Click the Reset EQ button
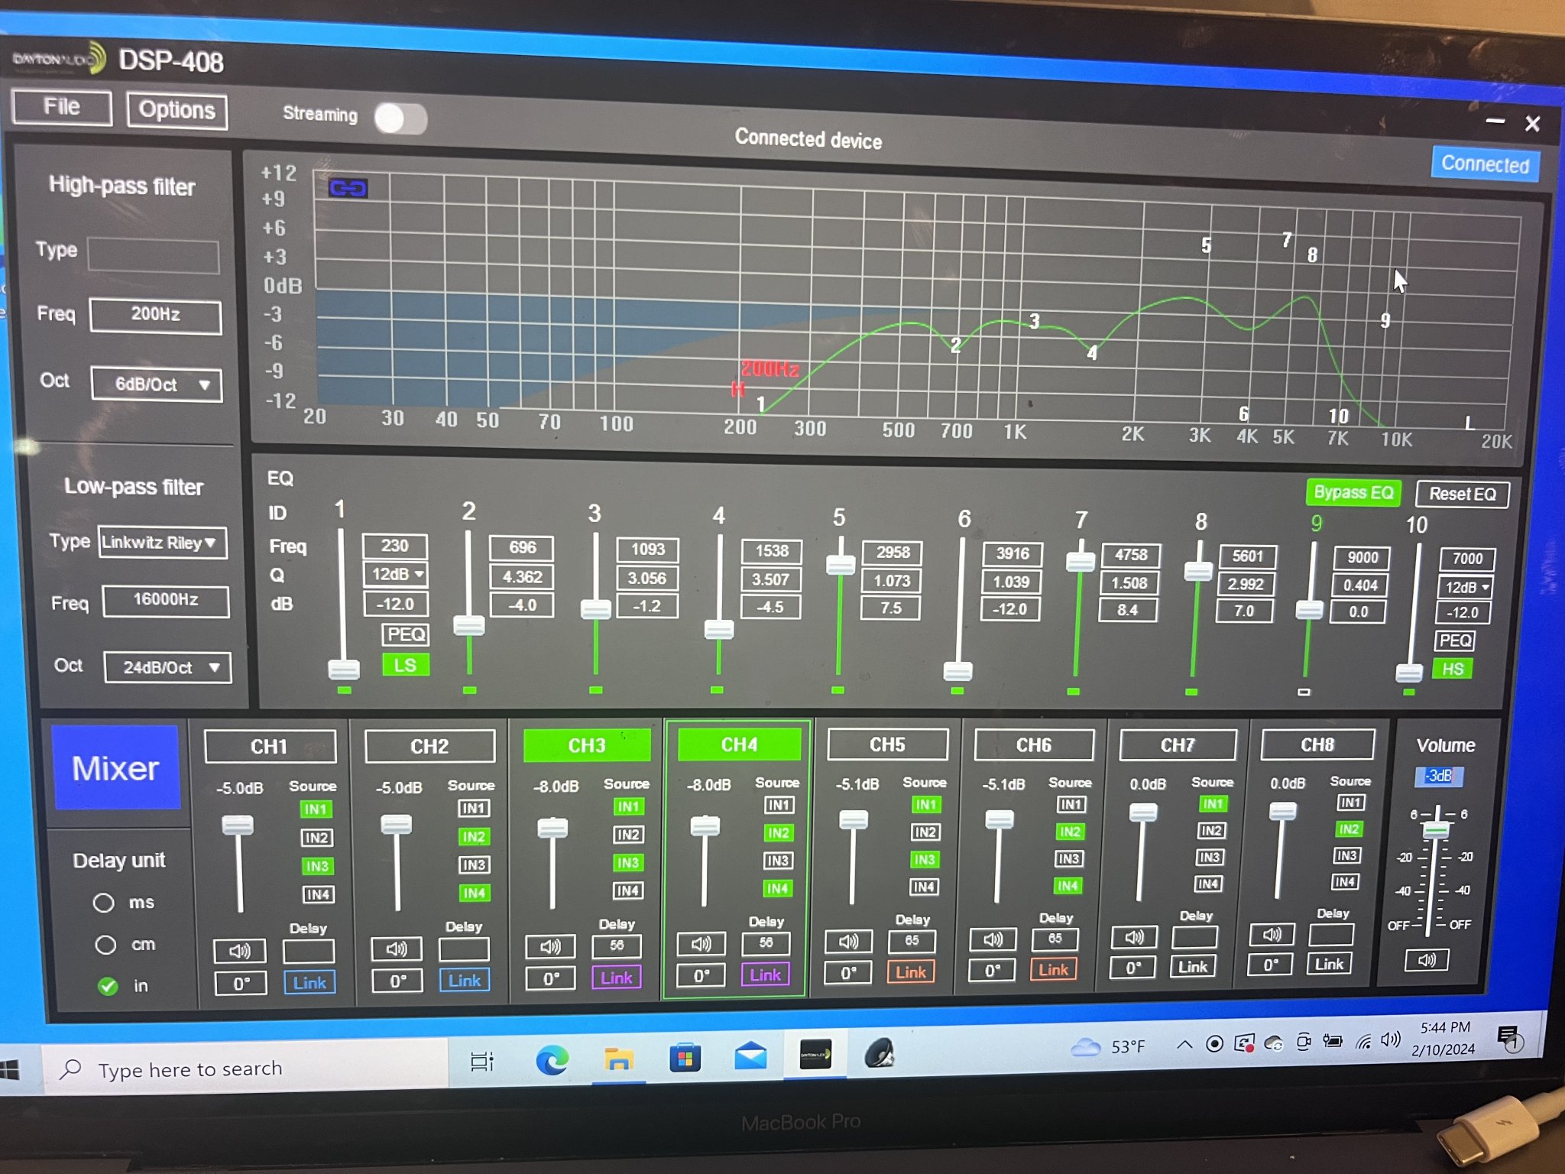Viewport: 1565px width, 1174px height. 1463,494
